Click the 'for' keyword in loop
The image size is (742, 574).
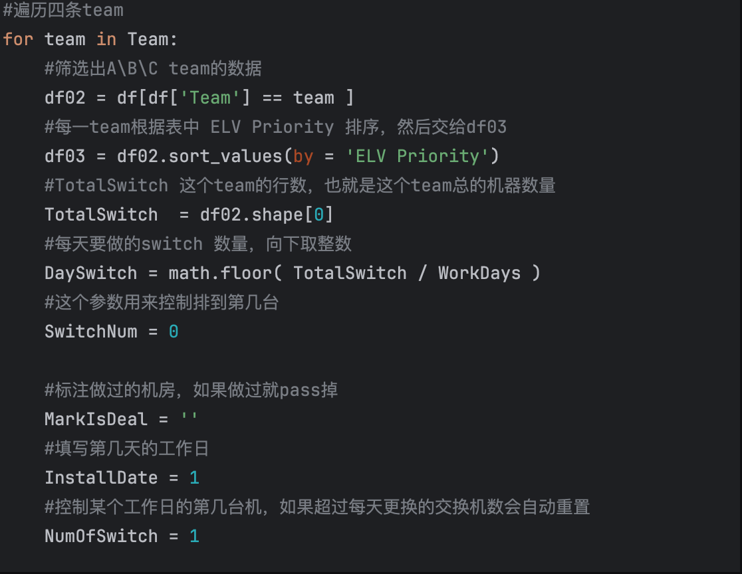18,39
